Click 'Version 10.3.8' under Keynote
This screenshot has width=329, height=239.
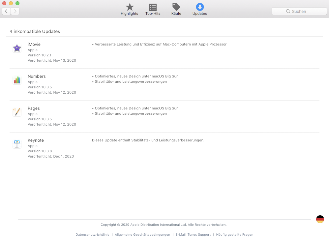tap(40, 151)
